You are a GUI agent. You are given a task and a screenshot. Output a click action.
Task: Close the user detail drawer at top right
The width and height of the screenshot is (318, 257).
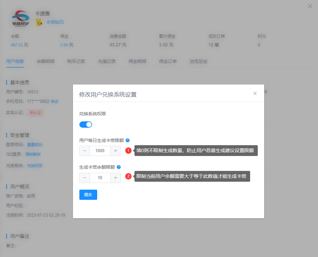tap(310, 6)
